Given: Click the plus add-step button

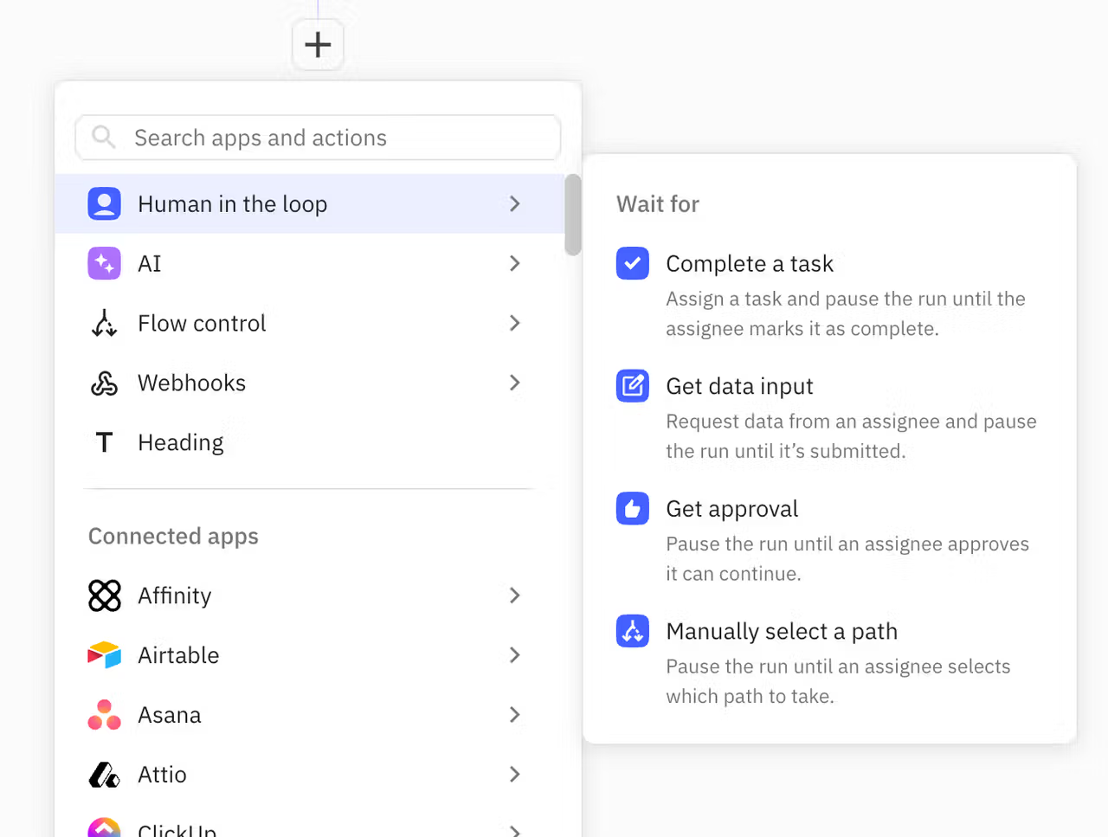Looking at the screenshot, I should click(x=318, y=44).
